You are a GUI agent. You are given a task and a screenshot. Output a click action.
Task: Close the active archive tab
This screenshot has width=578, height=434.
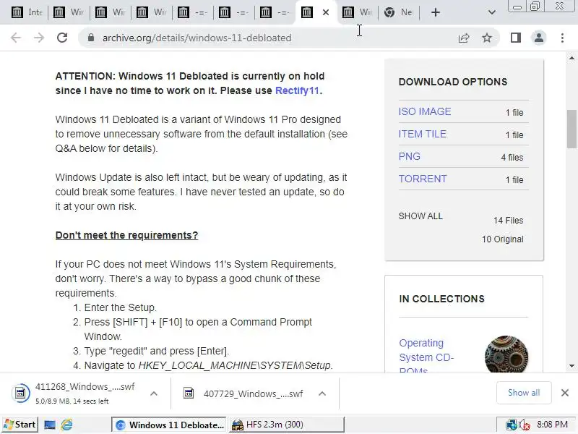326,12
